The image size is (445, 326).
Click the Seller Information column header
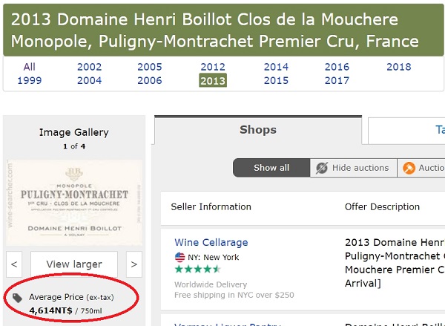click(x=211, y=207)
